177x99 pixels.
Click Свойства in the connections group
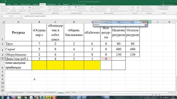tap(56, 9)
